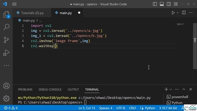
Task: Select the powershell terminal instance
Action: point(177,97)
